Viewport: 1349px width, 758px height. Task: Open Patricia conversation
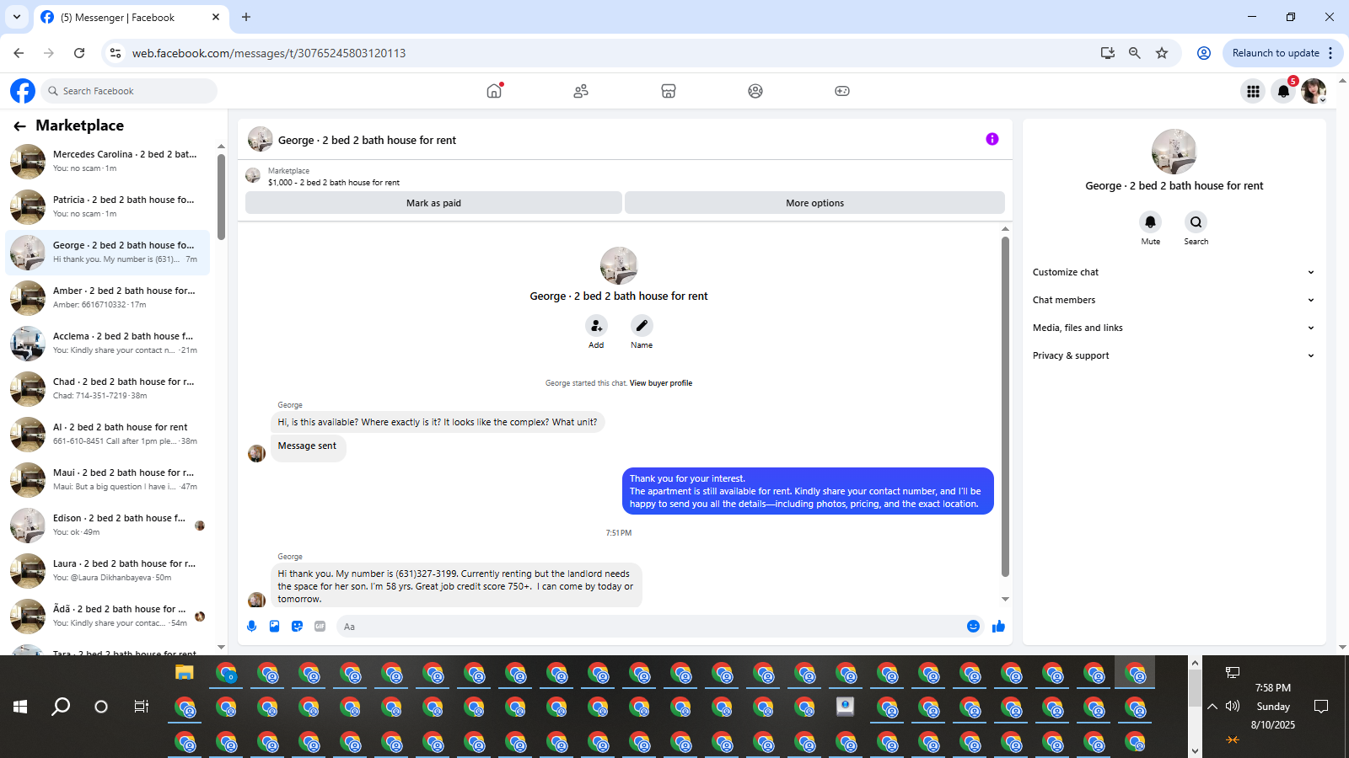[108, 206]
